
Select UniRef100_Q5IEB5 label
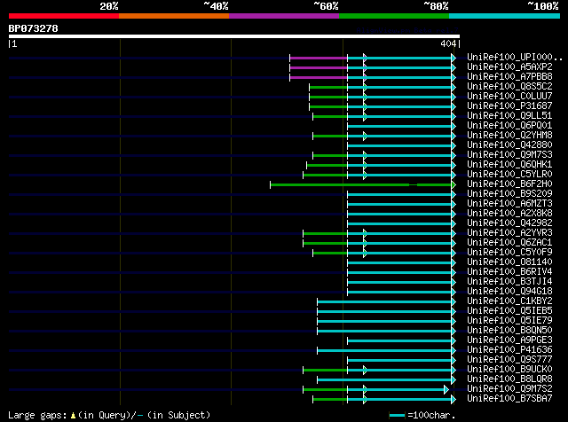509,311
